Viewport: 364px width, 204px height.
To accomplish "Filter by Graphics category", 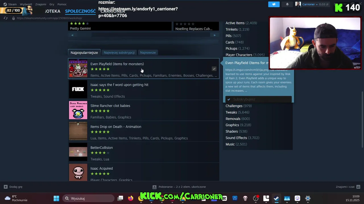I will (x=238, y=125).
